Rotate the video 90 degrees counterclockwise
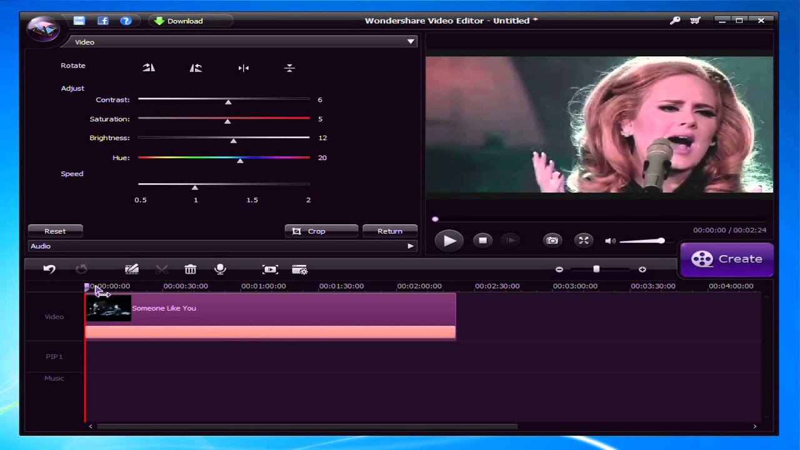This screenshot has width=800, height=450. pos(196,67)
